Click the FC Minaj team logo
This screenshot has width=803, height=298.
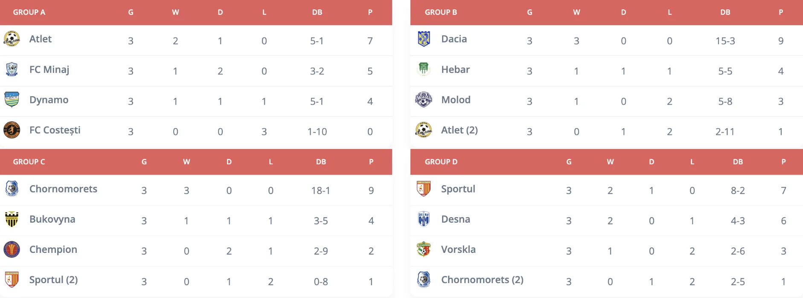tap(12, 69)
